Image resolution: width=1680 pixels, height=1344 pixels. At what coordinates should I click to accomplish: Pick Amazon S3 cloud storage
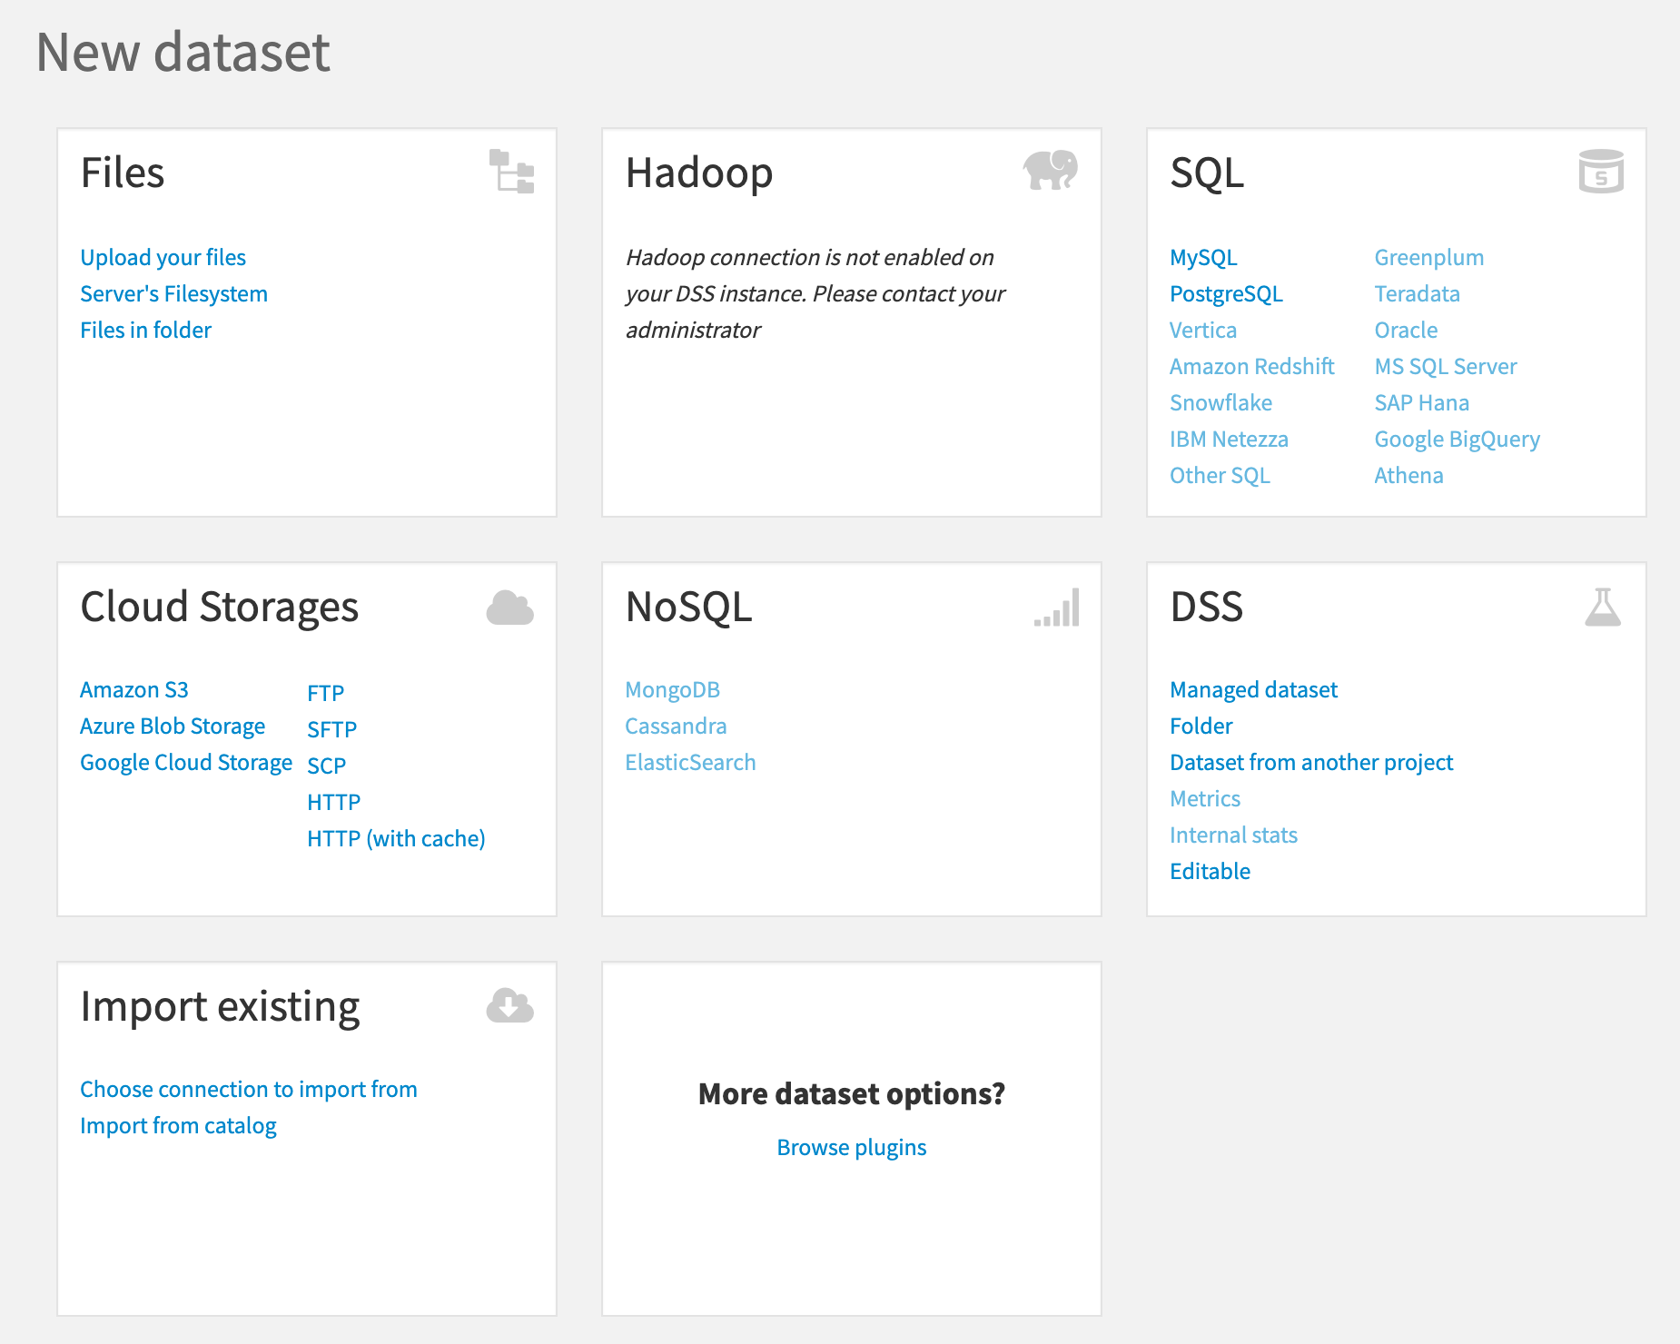coord(134,690)
